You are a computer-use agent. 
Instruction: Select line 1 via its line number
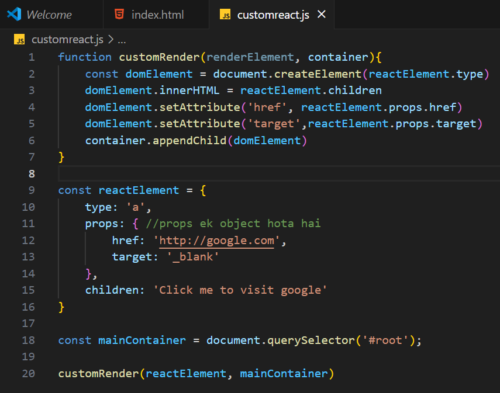click(x=31, y=57)
